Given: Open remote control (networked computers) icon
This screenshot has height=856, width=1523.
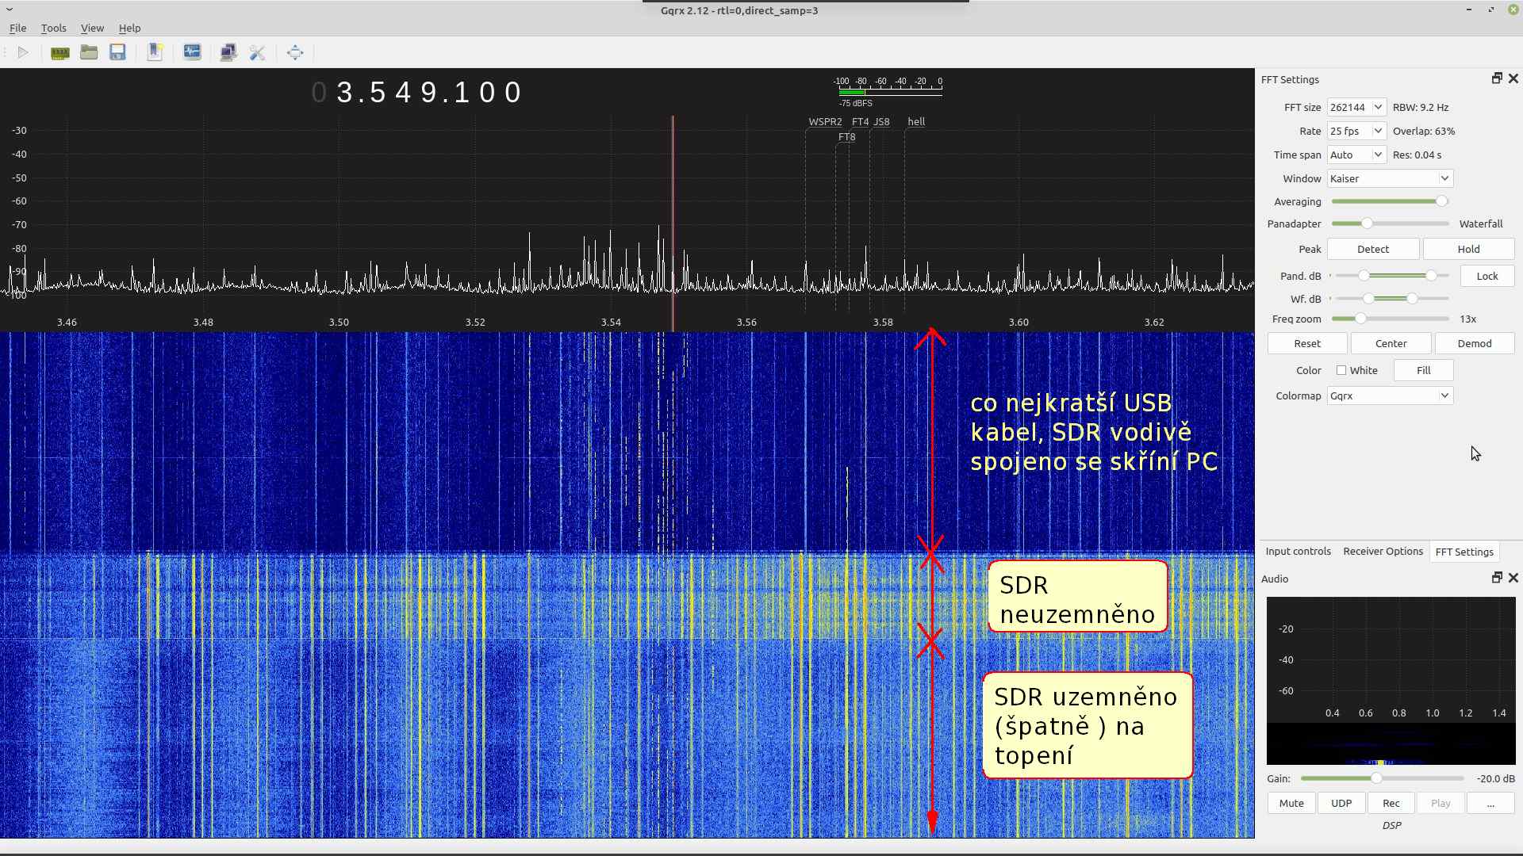Looking at the screenshot, I should click(228, 52).
